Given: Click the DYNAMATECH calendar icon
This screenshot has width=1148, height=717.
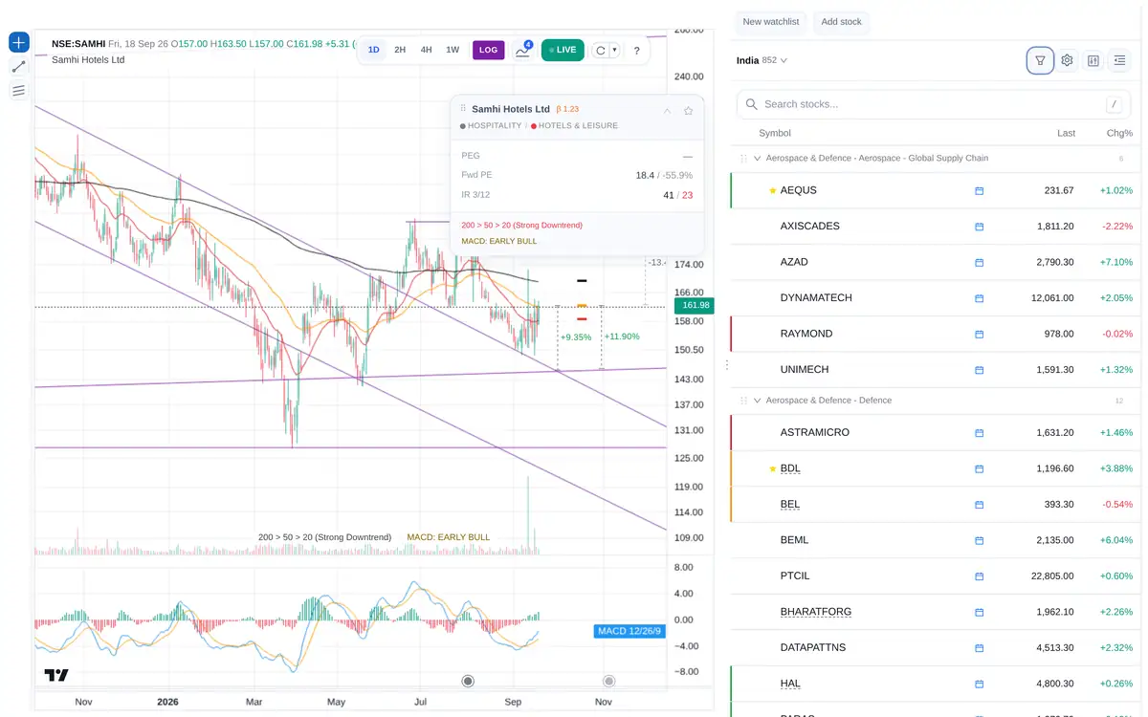Looking at the screenshot, I should [x=979, y=298].
